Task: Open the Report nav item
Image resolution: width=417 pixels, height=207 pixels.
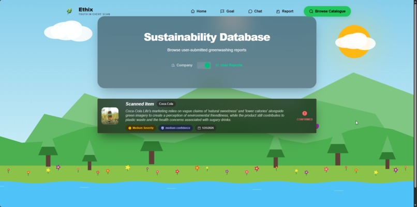Action: tap(285, 11)
